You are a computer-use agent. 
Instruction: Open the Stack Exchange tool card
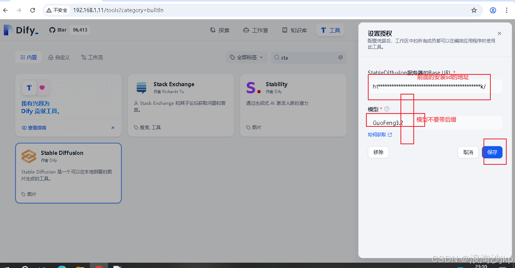click(181, 105)
